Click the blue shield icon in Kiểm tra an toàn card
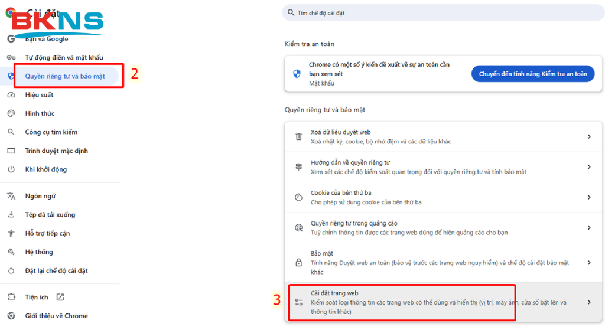Viewport: 605px width, 330px height. pos(297,74)
